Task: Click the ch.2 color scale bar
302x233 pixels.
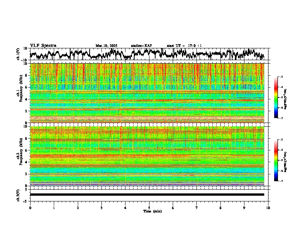Action: 276,160
